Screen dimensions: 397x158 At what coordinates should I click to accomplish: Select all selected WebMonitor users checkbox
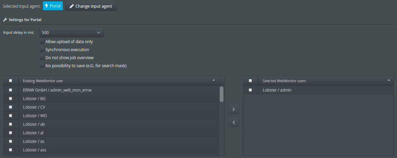(x=250, y=81)
